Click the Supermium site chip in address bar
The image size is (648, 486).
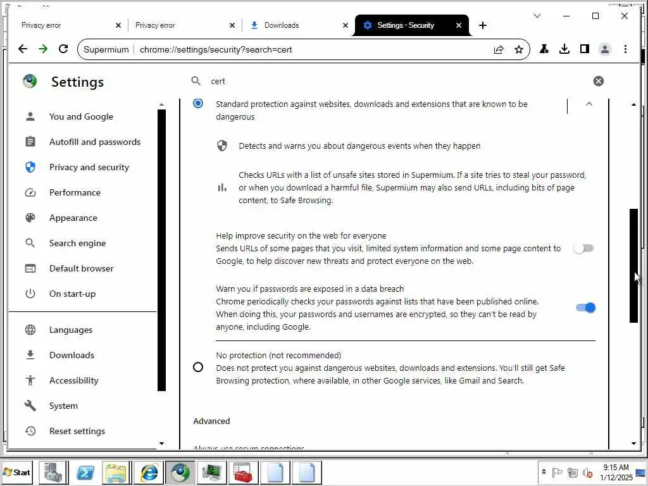[106, 49]
